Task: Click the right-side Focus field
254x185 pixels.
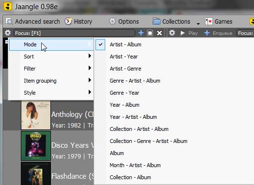Action: [x=245, y=33]
